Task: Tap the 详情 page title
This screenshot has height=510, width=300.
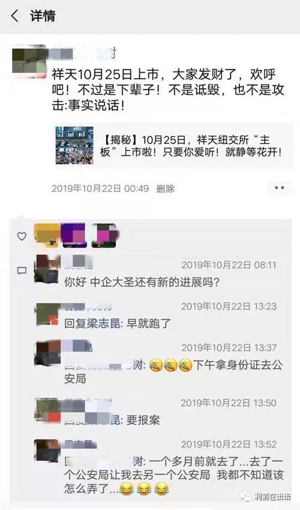Action: [43, 16]
